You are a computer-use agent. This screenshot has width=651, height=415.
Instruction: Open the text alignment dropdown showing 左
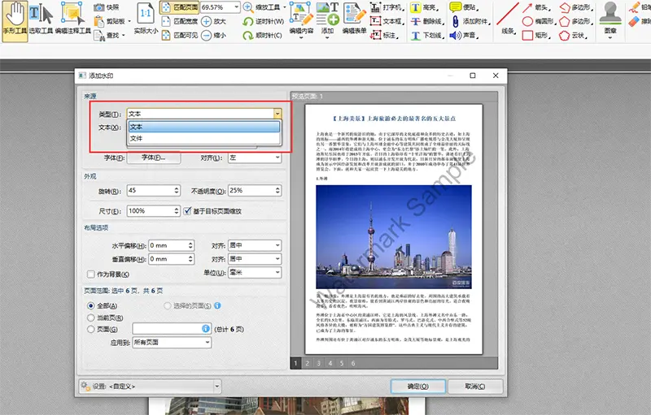(255, 158)
